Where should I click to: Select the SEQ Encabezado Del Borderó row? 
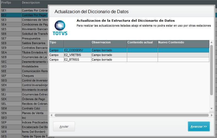pyautogui.click(x=24, y=127)
